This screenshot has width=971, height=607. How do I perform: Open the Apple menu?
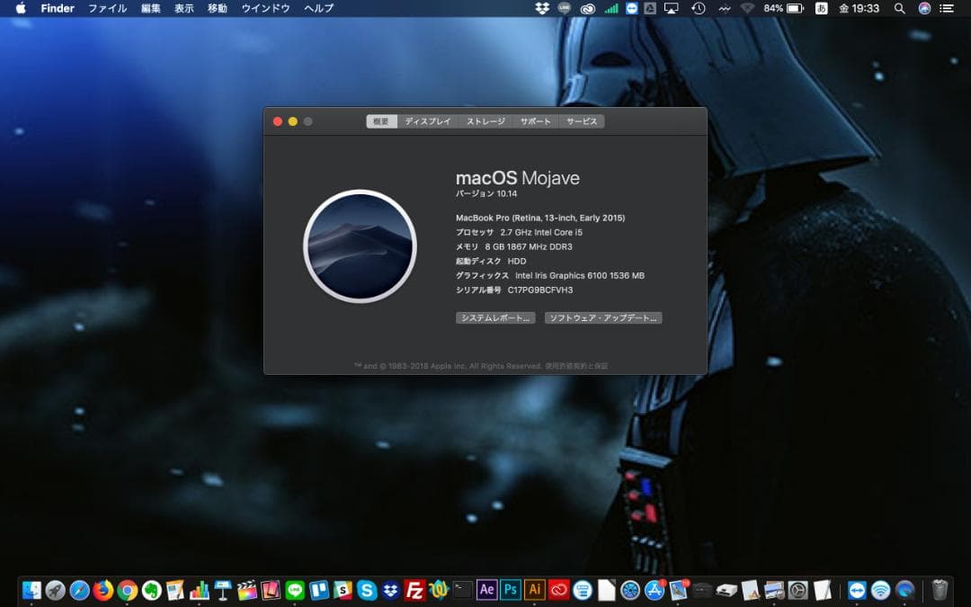20,8
